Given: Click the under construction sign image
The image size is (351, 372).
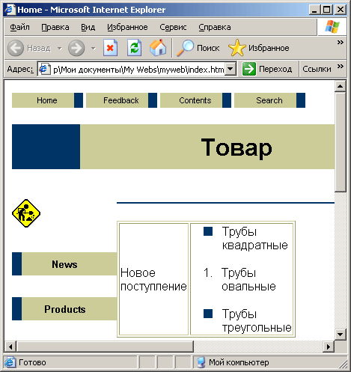Looking at the screenshot, I should tap(26, 213).
